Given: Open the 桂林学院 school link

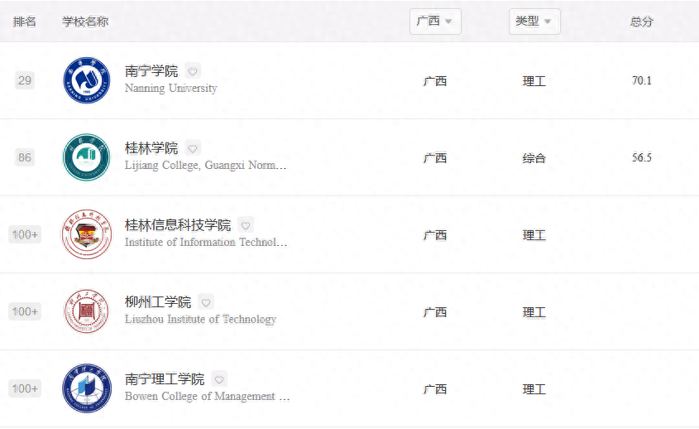Looking at the screenshot, I should coord(151,148).
